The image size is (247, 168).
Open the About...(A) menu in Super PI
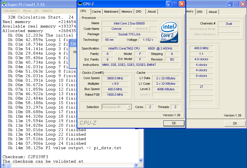pyautogui.click(x=31, y=11)
